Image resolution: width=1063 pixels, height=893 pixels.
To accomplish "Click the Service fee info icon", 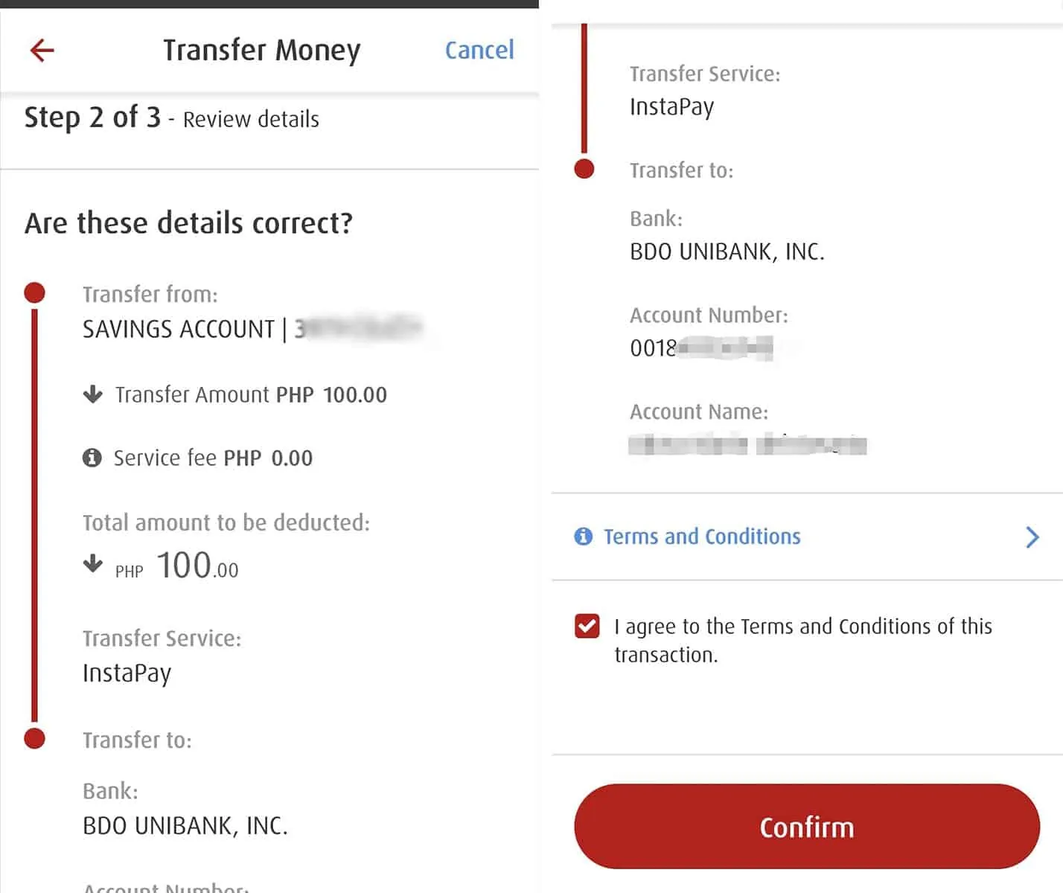I will click(x=92, y=458).
